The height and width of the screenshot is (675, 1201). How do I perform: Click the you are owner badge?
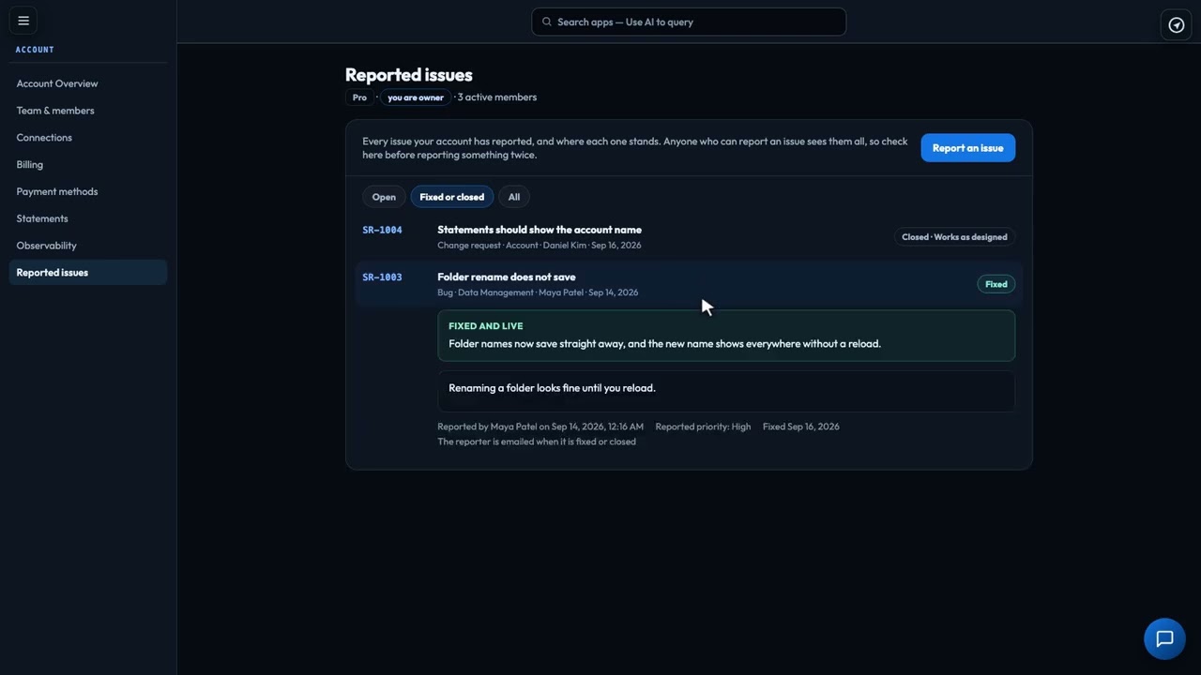[x=416, y=97]
